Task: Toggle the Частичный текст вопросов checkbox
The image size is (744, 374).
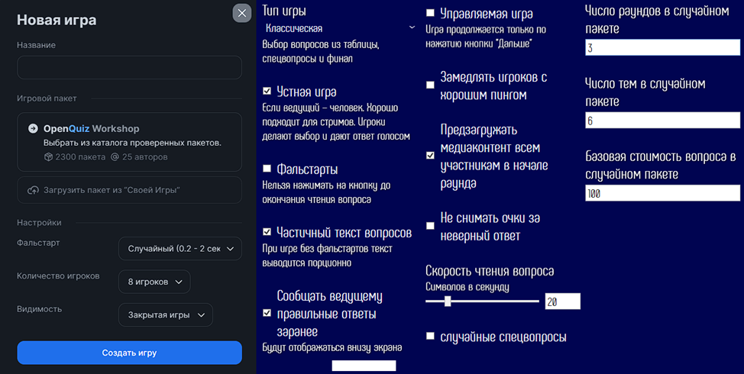Action: point(267,231)
